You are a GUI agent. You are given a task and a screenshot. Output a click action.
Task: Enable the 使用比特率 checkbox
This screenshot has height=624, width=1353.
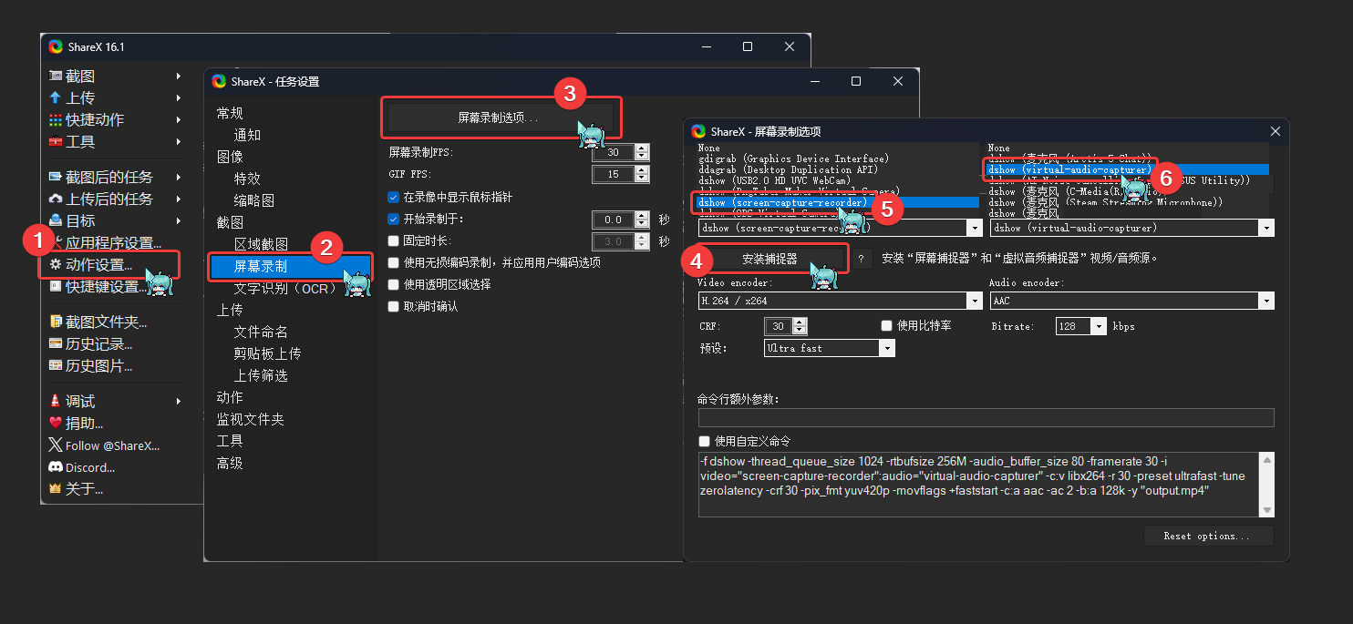(886, 325)
